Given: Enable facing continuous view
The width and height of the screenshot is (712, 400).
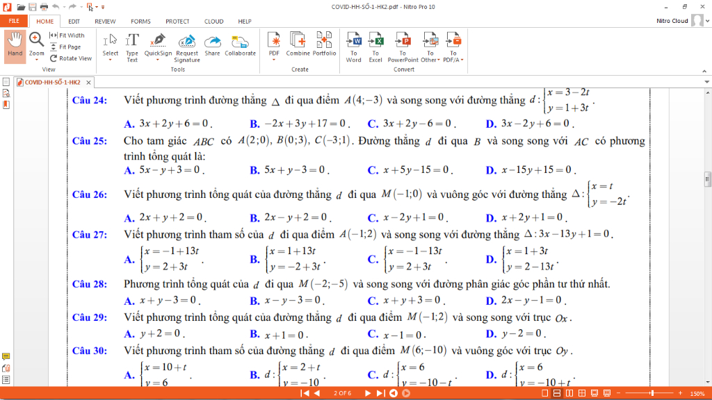Looking at the screenshot, I should click(x=582, y=393).
